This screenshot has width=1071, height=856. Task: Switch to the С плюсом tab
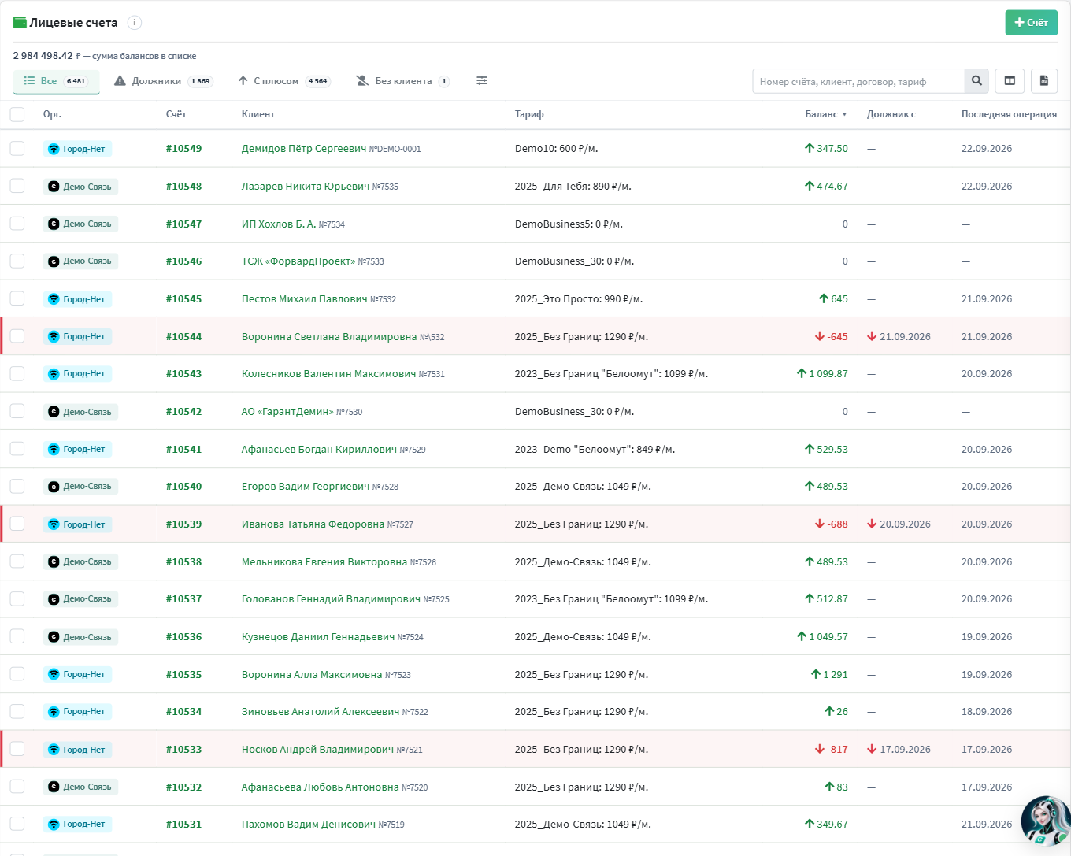pos(284,81)
